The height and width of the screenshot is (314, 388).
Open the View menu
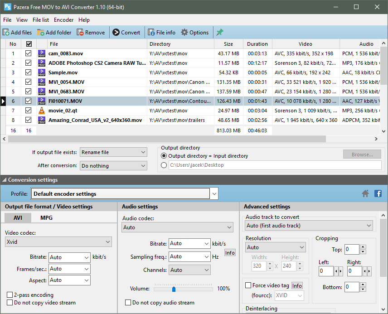[x=22, y=20]
